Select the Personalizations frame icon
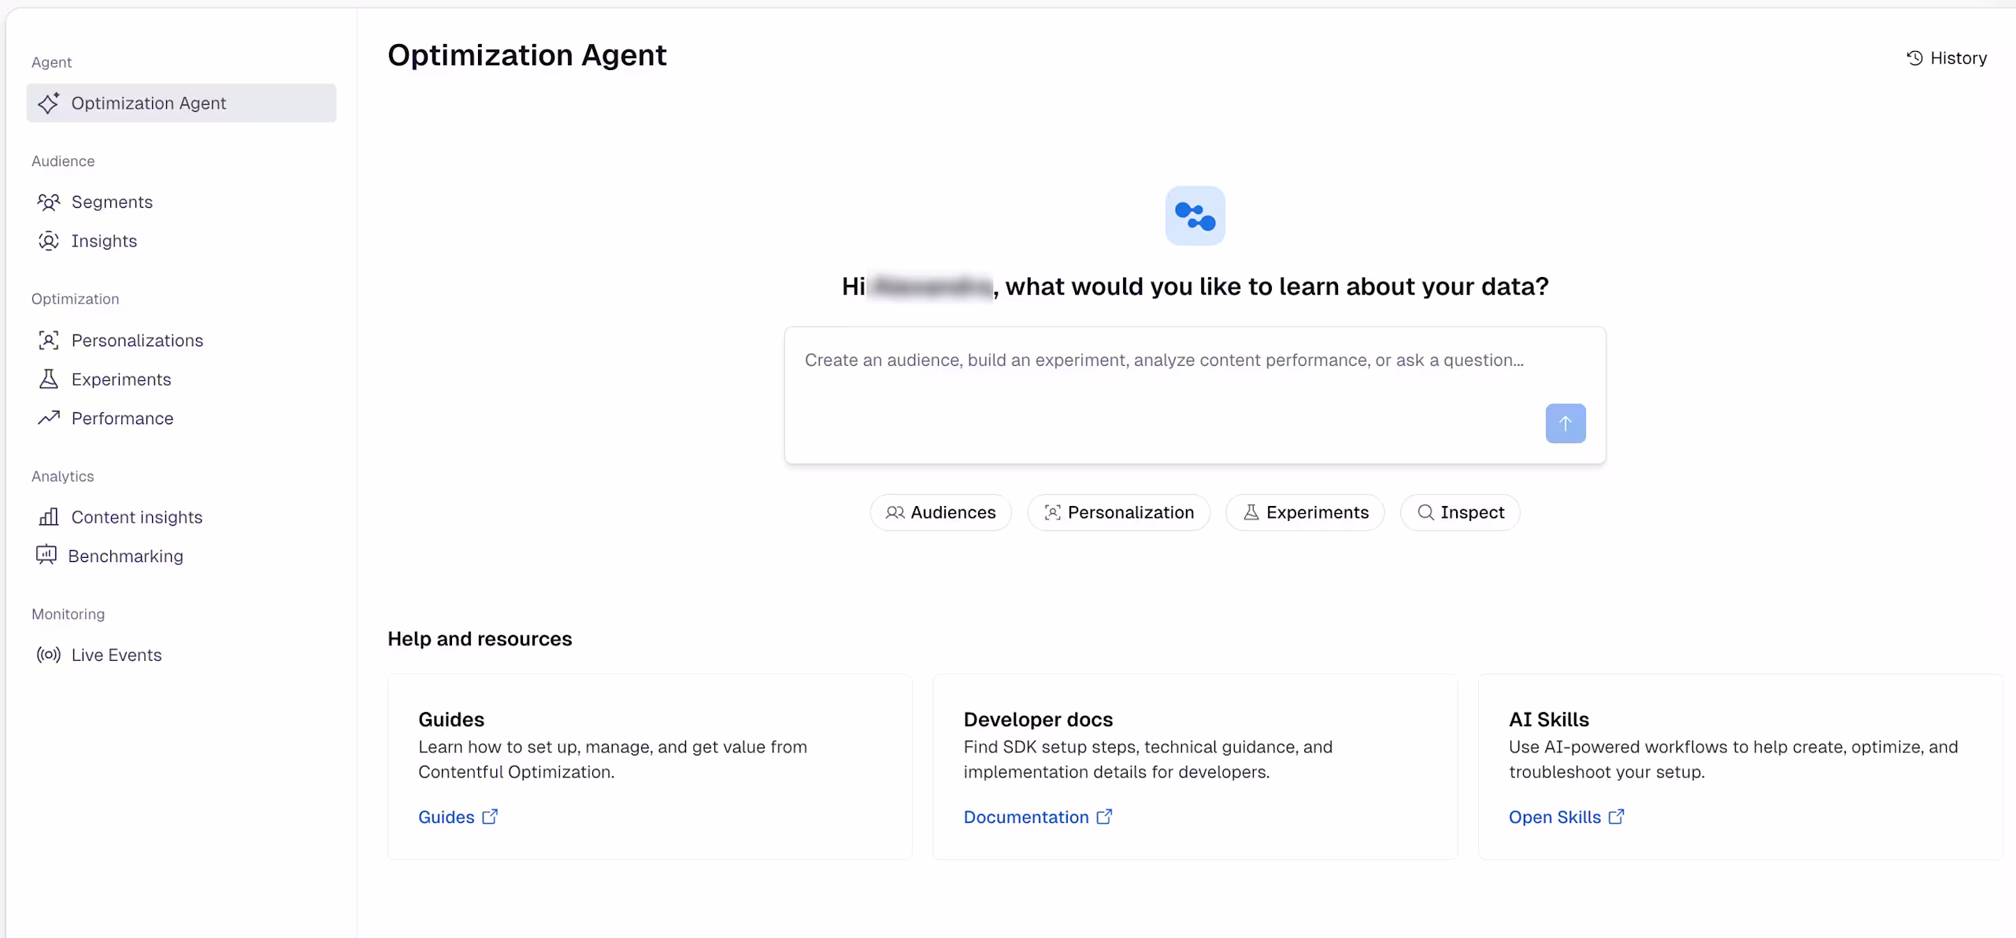Viewport: 2016px width, 938px height. click(49, 341)
